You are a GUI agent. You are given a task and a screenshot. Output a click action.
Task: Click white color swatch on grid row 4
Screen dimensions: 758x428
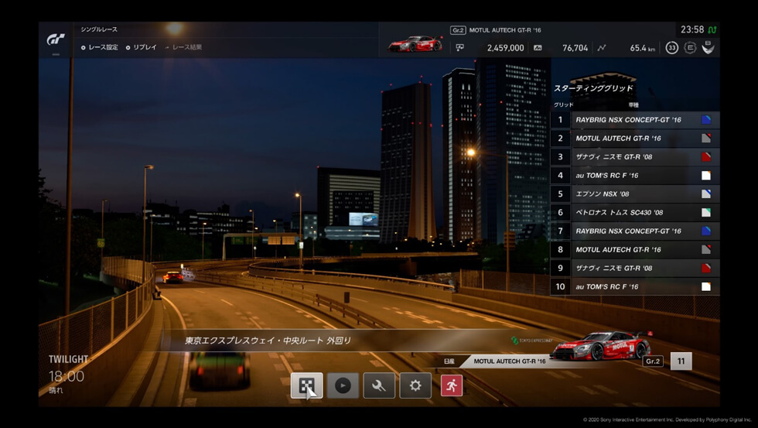[706, 176]
